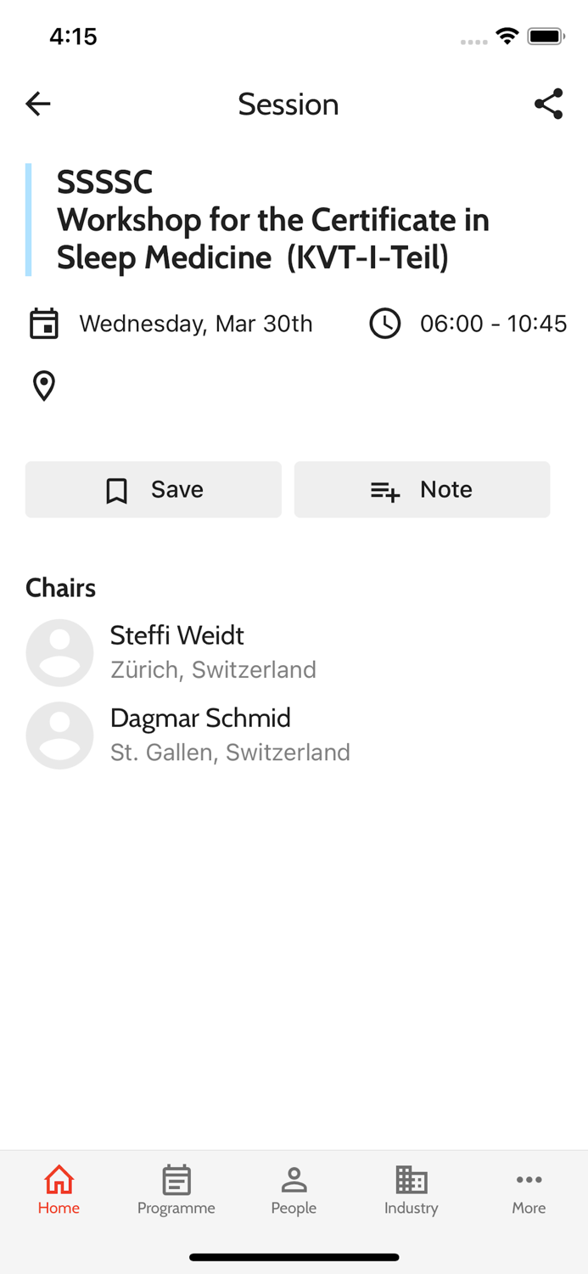
Task: Select chair Dagmar Schmid
Action: click(200, 718)
